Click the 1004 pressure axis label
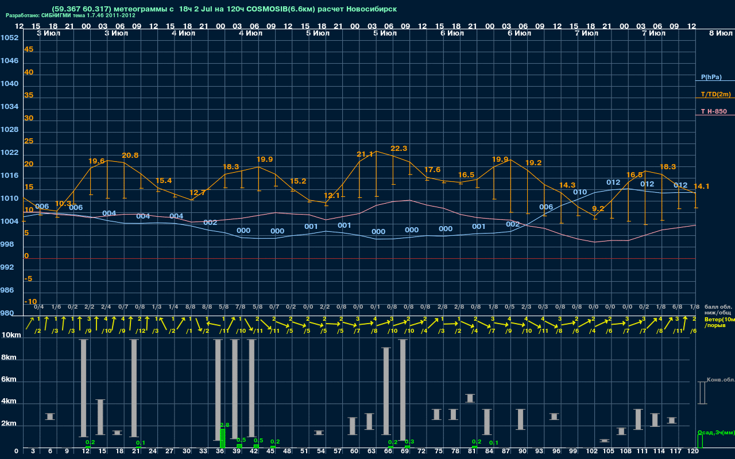The width and height of the screenshot is (735, 459). point(9,221)
